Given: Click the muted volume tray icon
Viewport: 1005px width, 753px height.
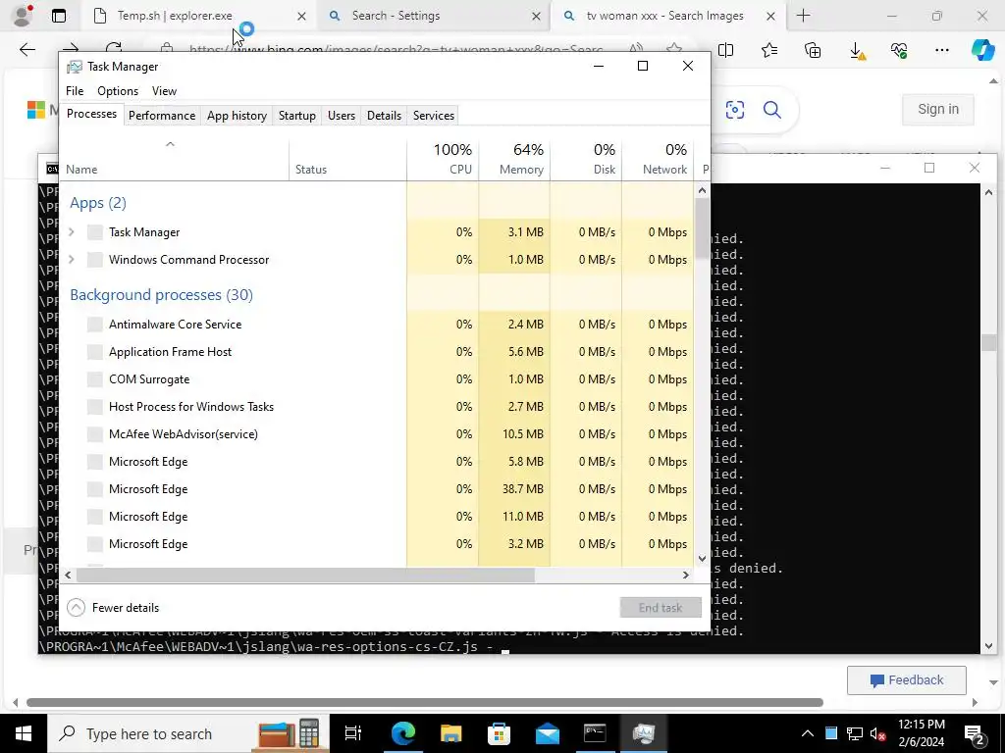Looking at the screenshot, I should [878, 734].
